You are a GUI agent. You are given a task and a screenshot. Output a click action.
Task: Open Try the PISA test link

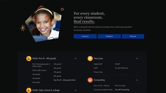tap(121, 68)
